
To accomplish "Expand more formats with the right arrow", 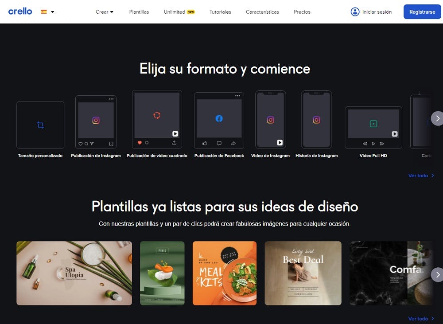I will 437,118.
